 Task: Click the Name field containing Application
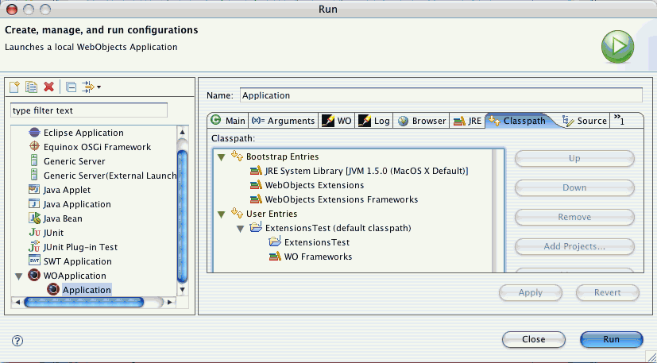[441, 95]
